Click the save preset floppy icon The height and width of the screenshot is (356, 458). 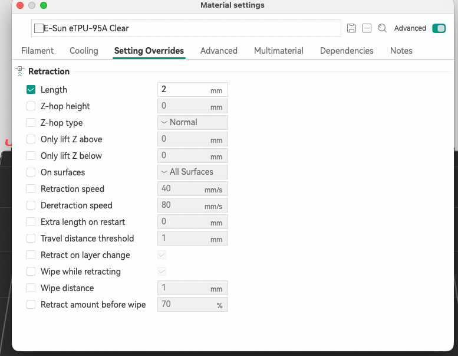point(351,28)
